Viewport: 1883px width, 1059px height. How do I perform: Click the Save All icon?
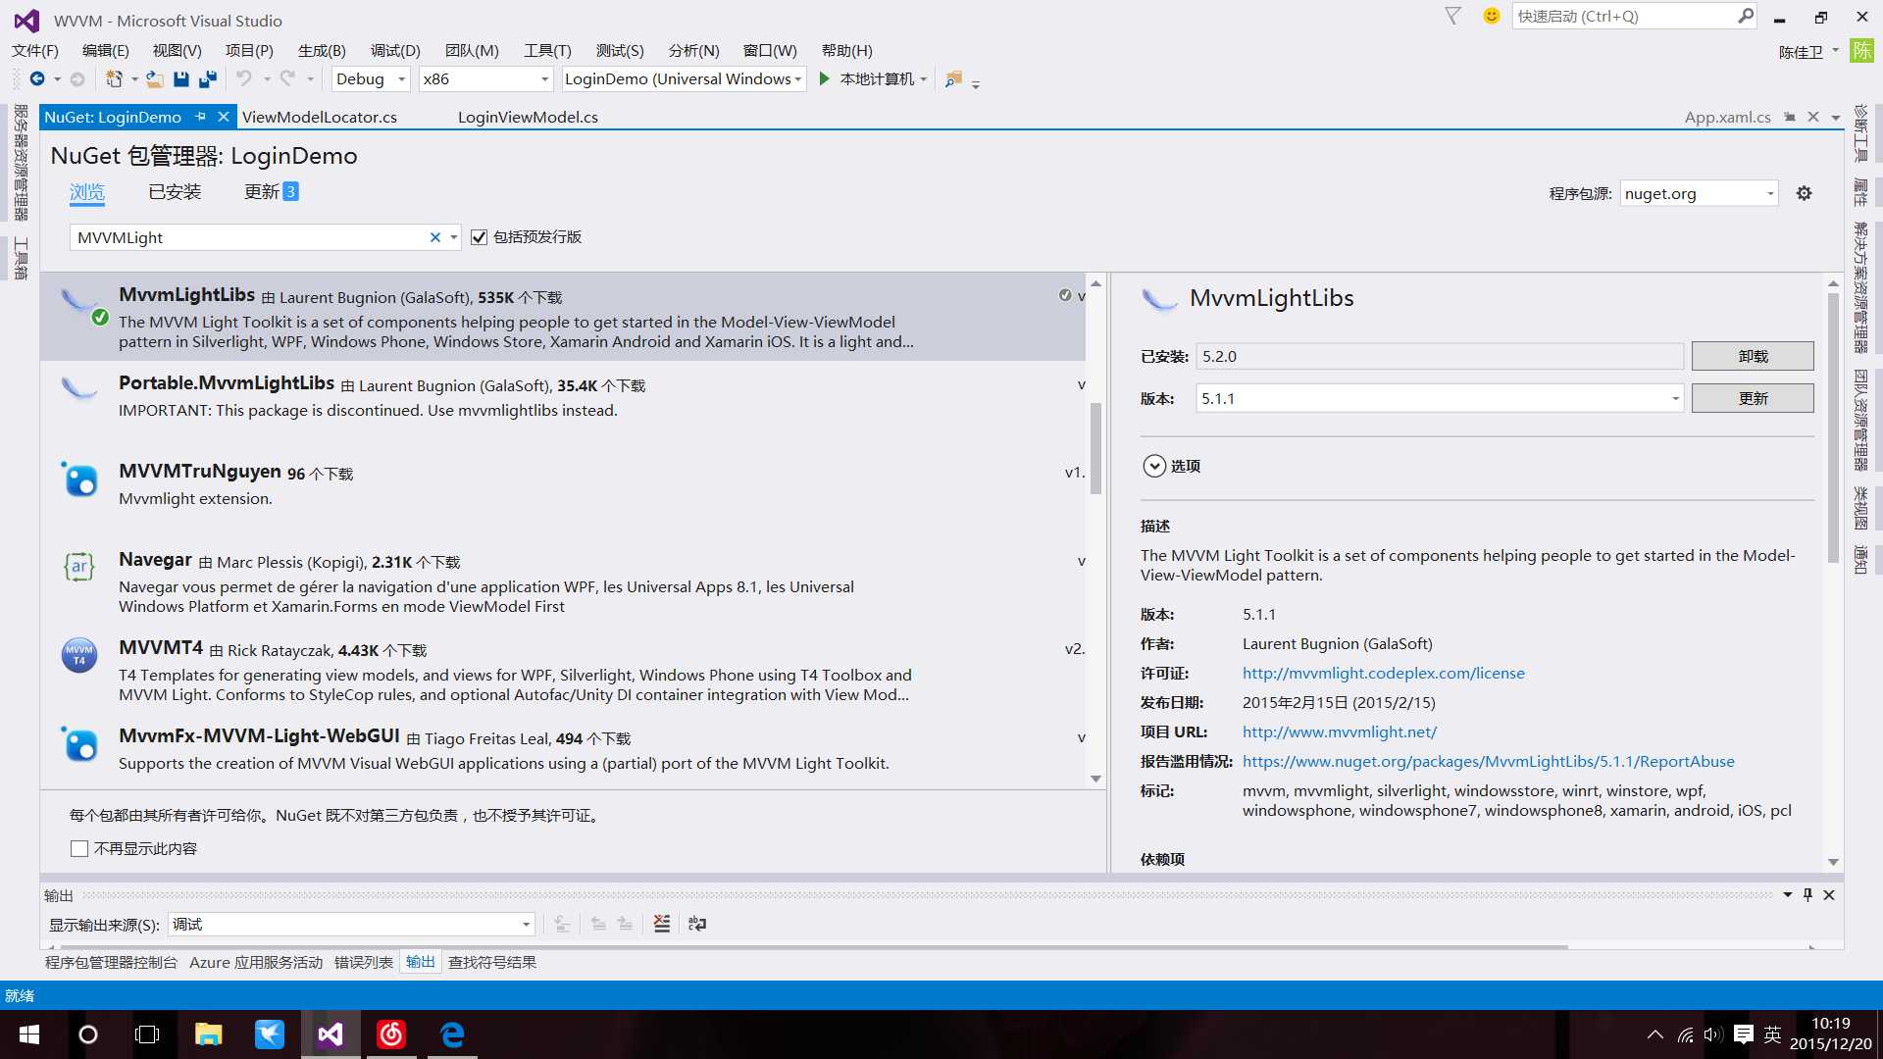coord(208,78)
